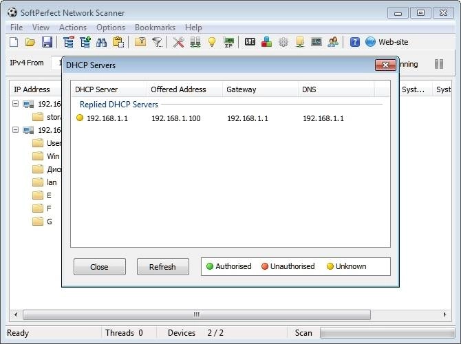Screen dimensions: 461x344
Task: Click the scrollbar left arrow
Action: [16, 314]
